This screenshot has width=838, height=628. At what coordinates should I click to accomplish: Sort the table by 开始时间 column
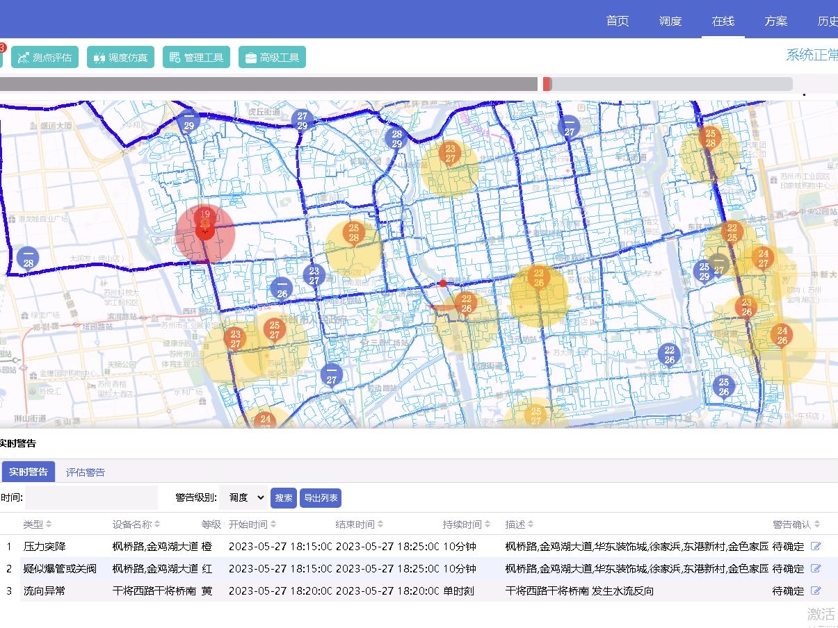point(252,524)
